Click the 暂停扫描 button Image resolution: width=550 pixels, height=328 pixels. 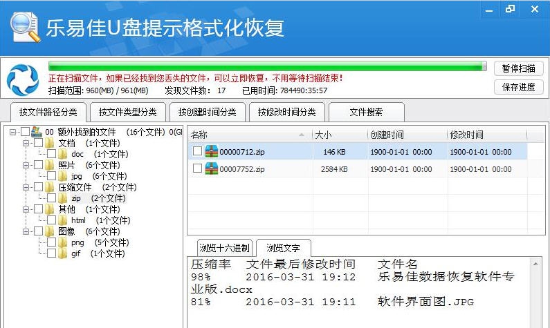518,68
